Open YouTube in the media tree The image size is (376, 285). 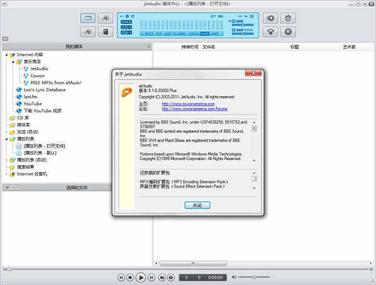point(33,104)
